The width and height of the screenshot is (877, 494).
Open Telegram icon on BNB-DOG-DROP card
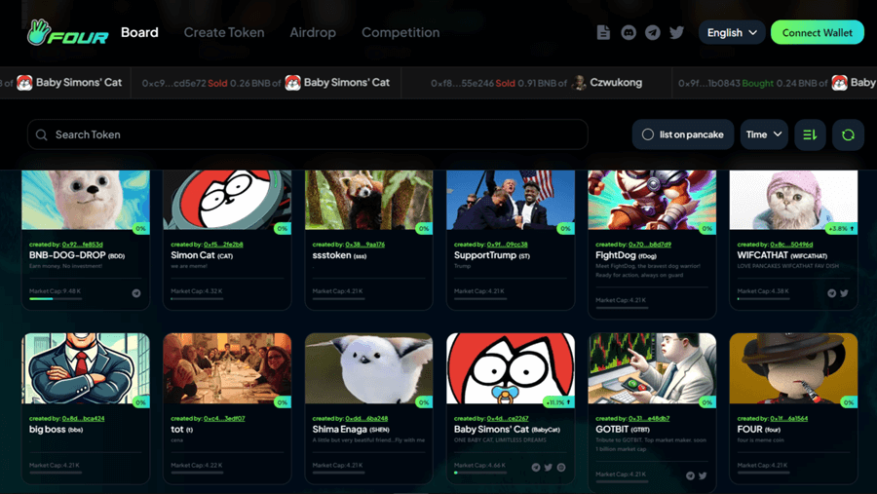point(135,293)
